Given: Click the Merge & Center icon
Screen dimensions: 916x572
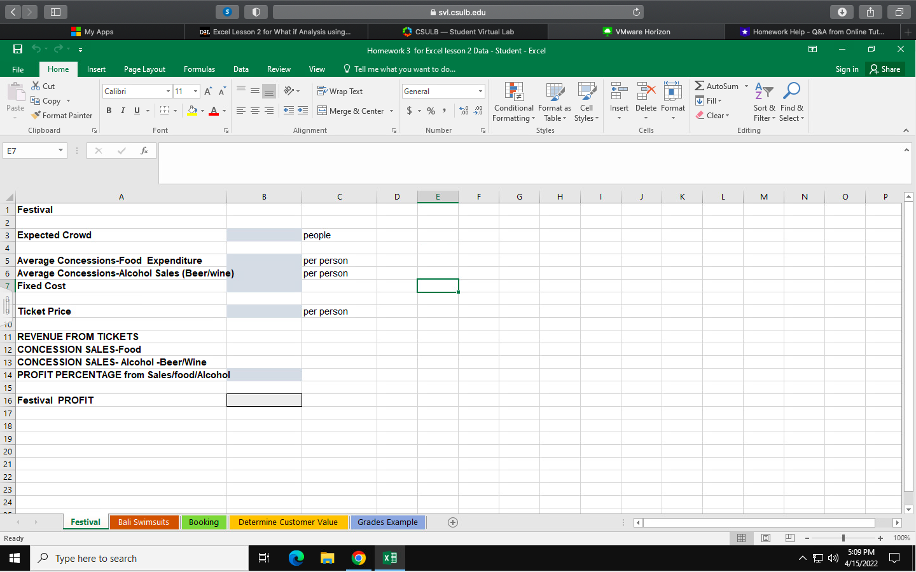Looking at the screenshot, I should pyautogui.click(x=351, y=111).
